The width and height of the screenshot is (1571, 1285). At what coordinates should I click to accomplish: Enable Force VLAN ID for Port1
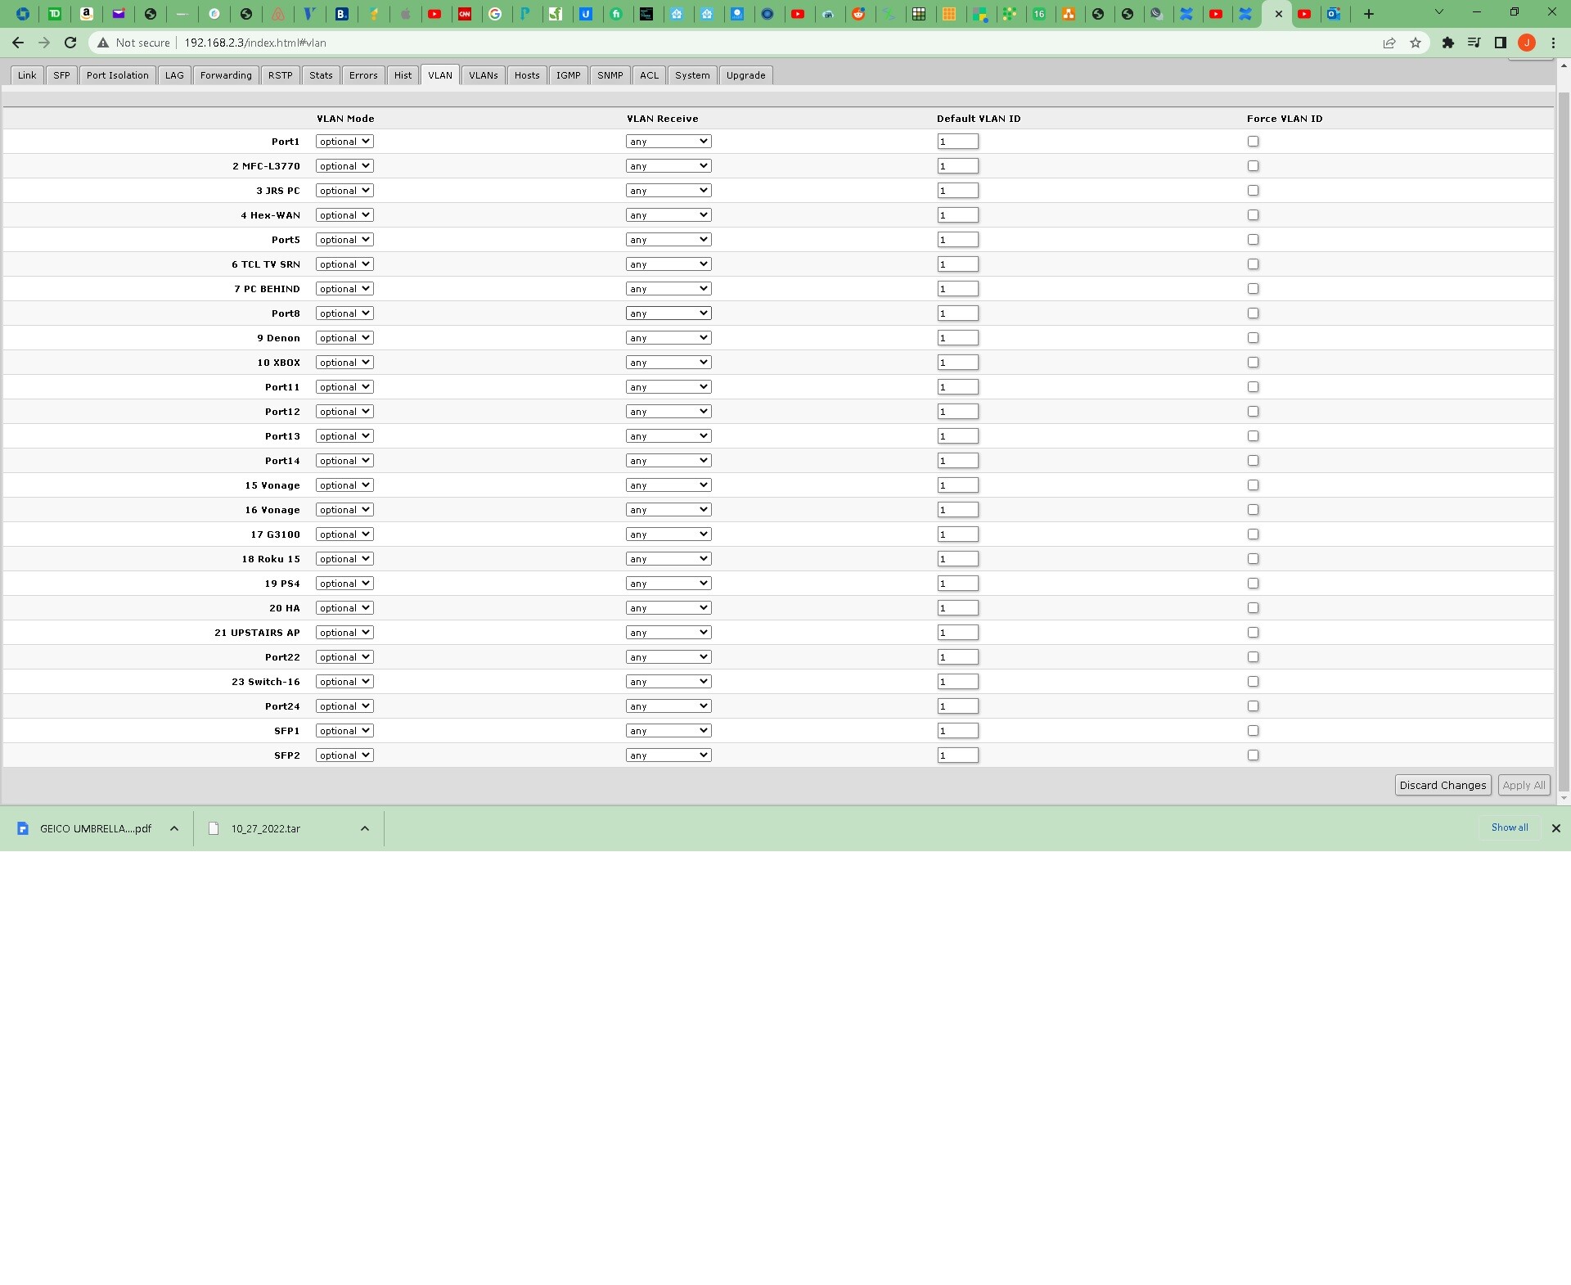point(1253,142)
